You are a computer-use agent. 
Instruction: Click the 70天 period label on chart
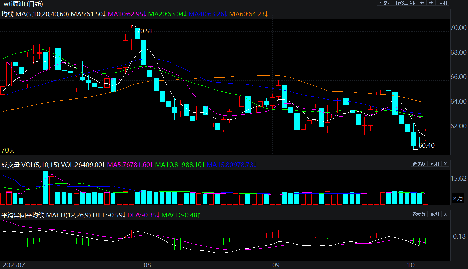tap(9, 150)
